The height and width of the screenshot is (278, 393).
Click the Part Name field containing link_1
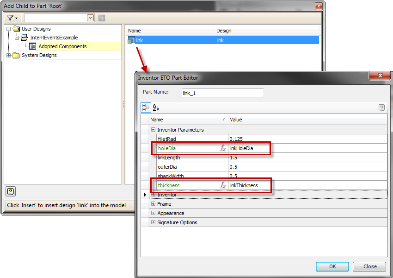[222, 93]
